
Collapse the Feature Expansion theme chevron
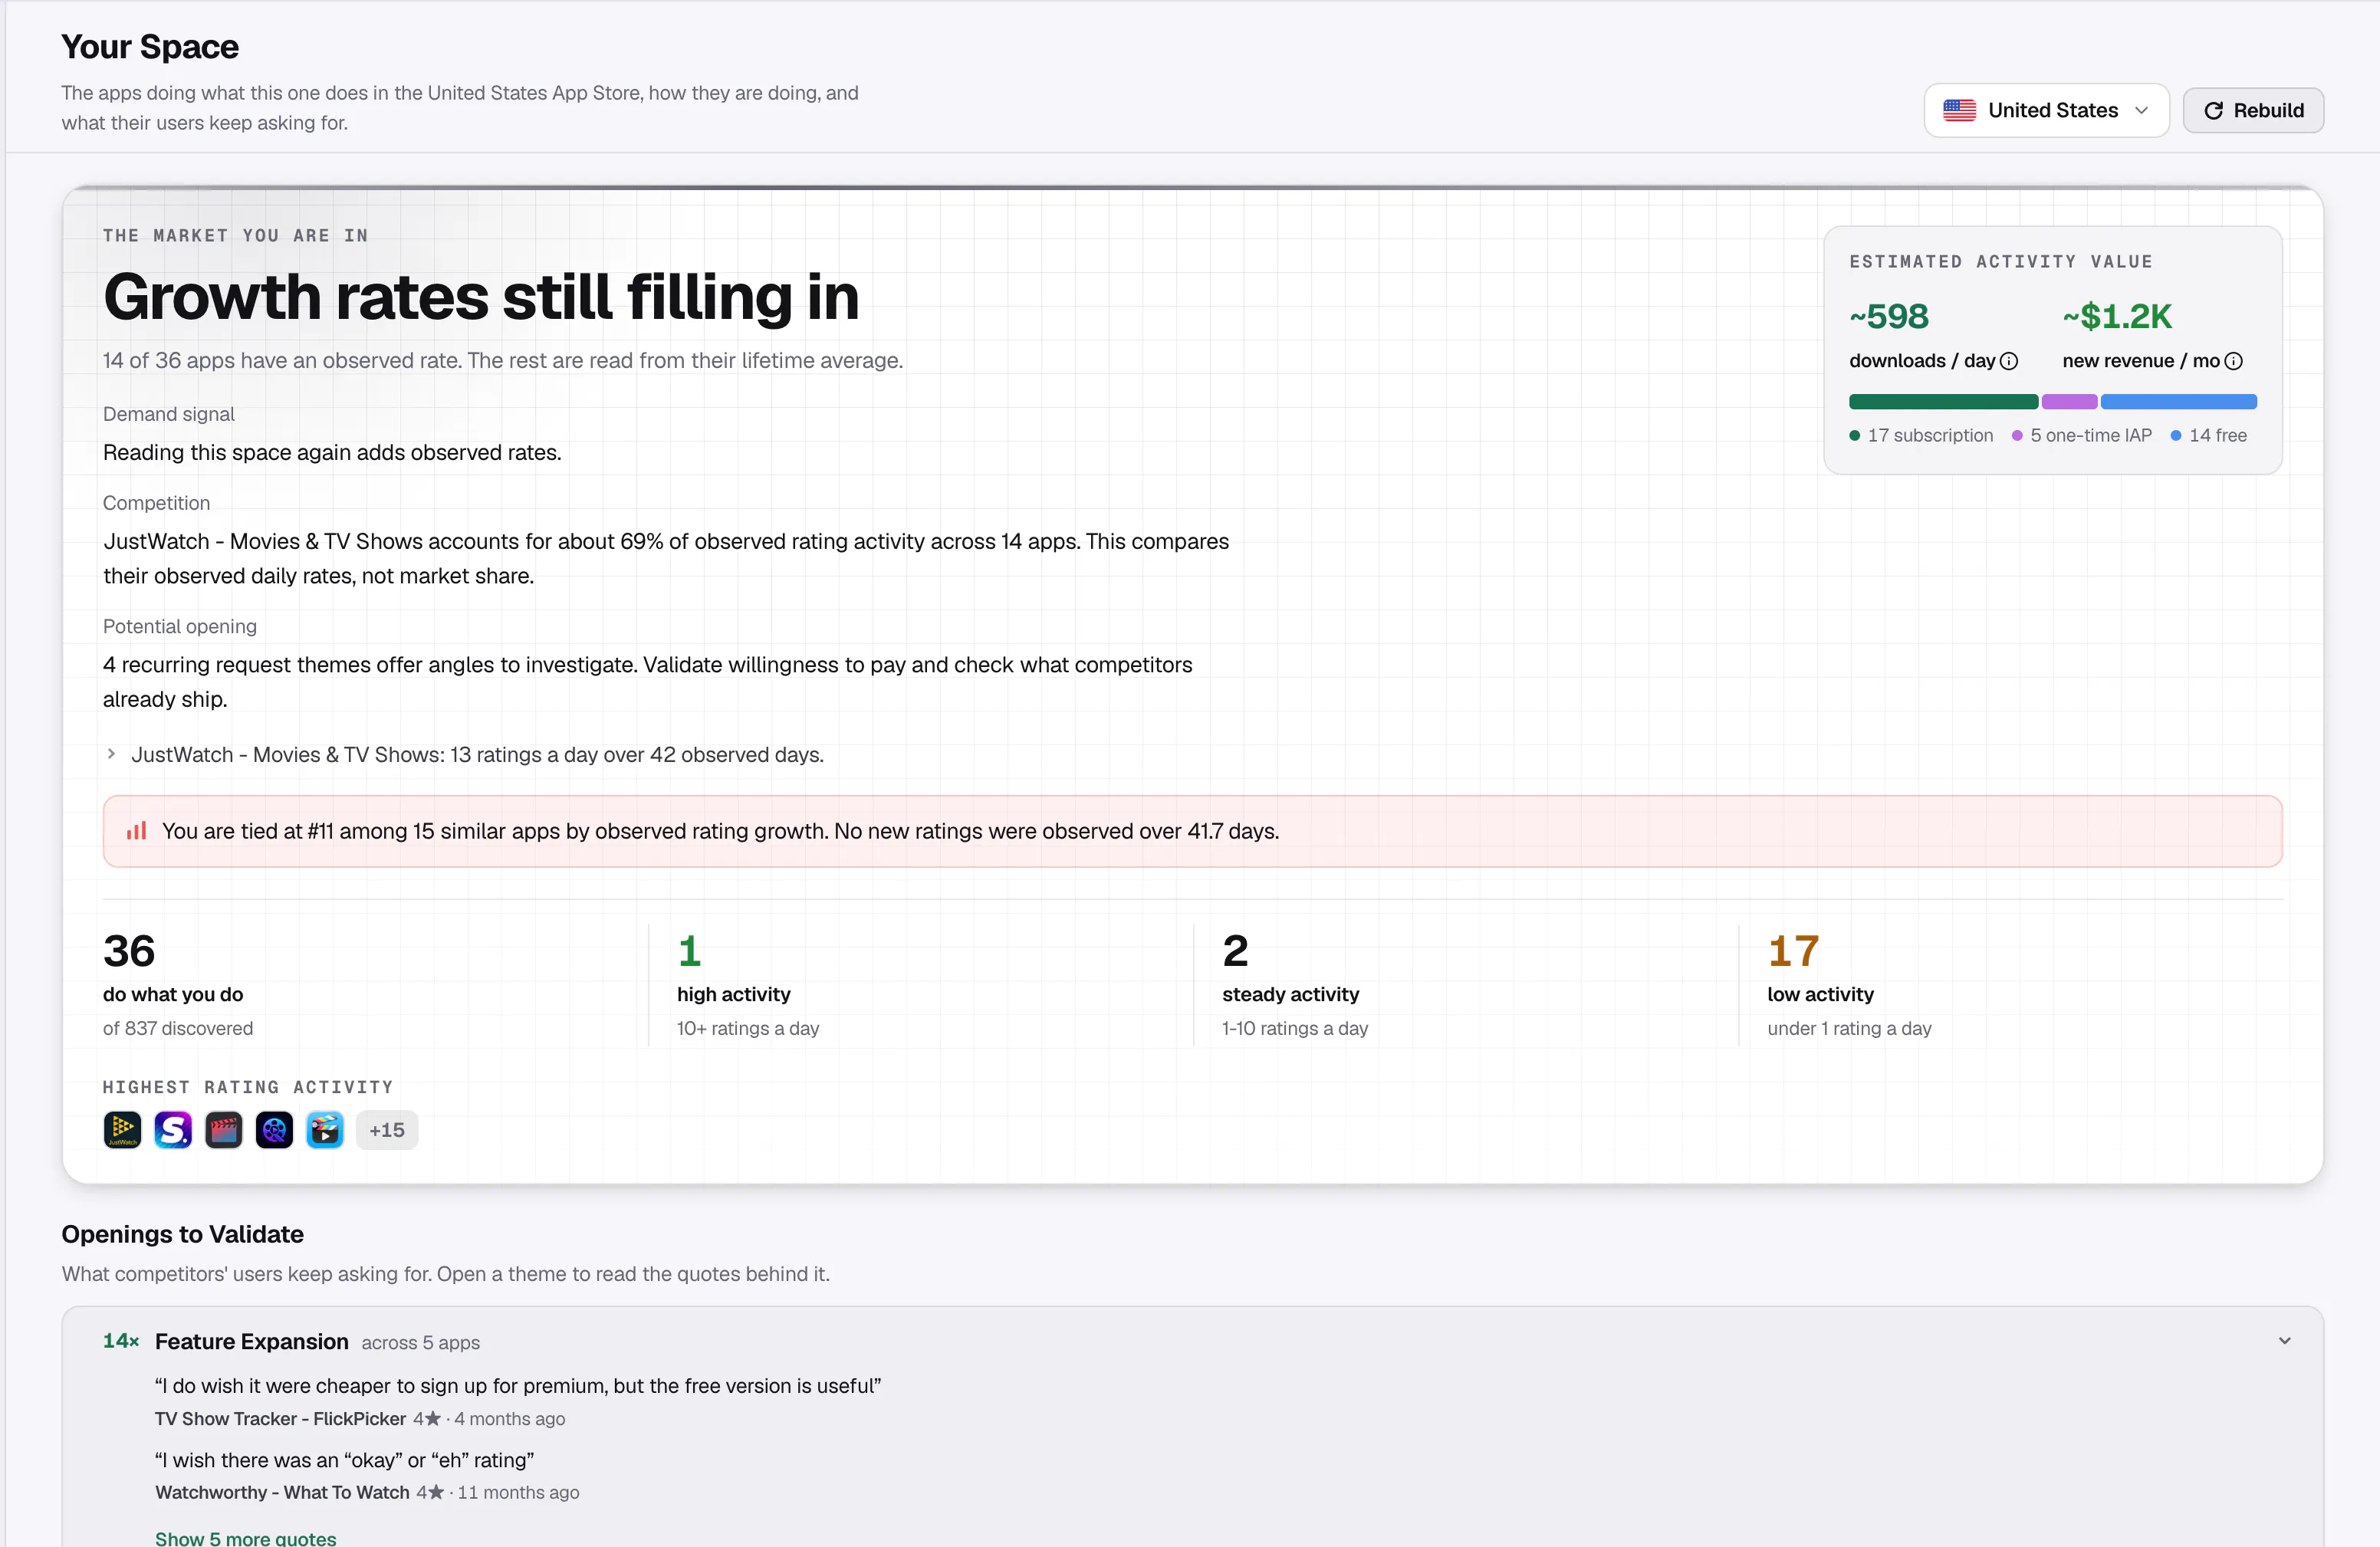coord(2285,1341)
